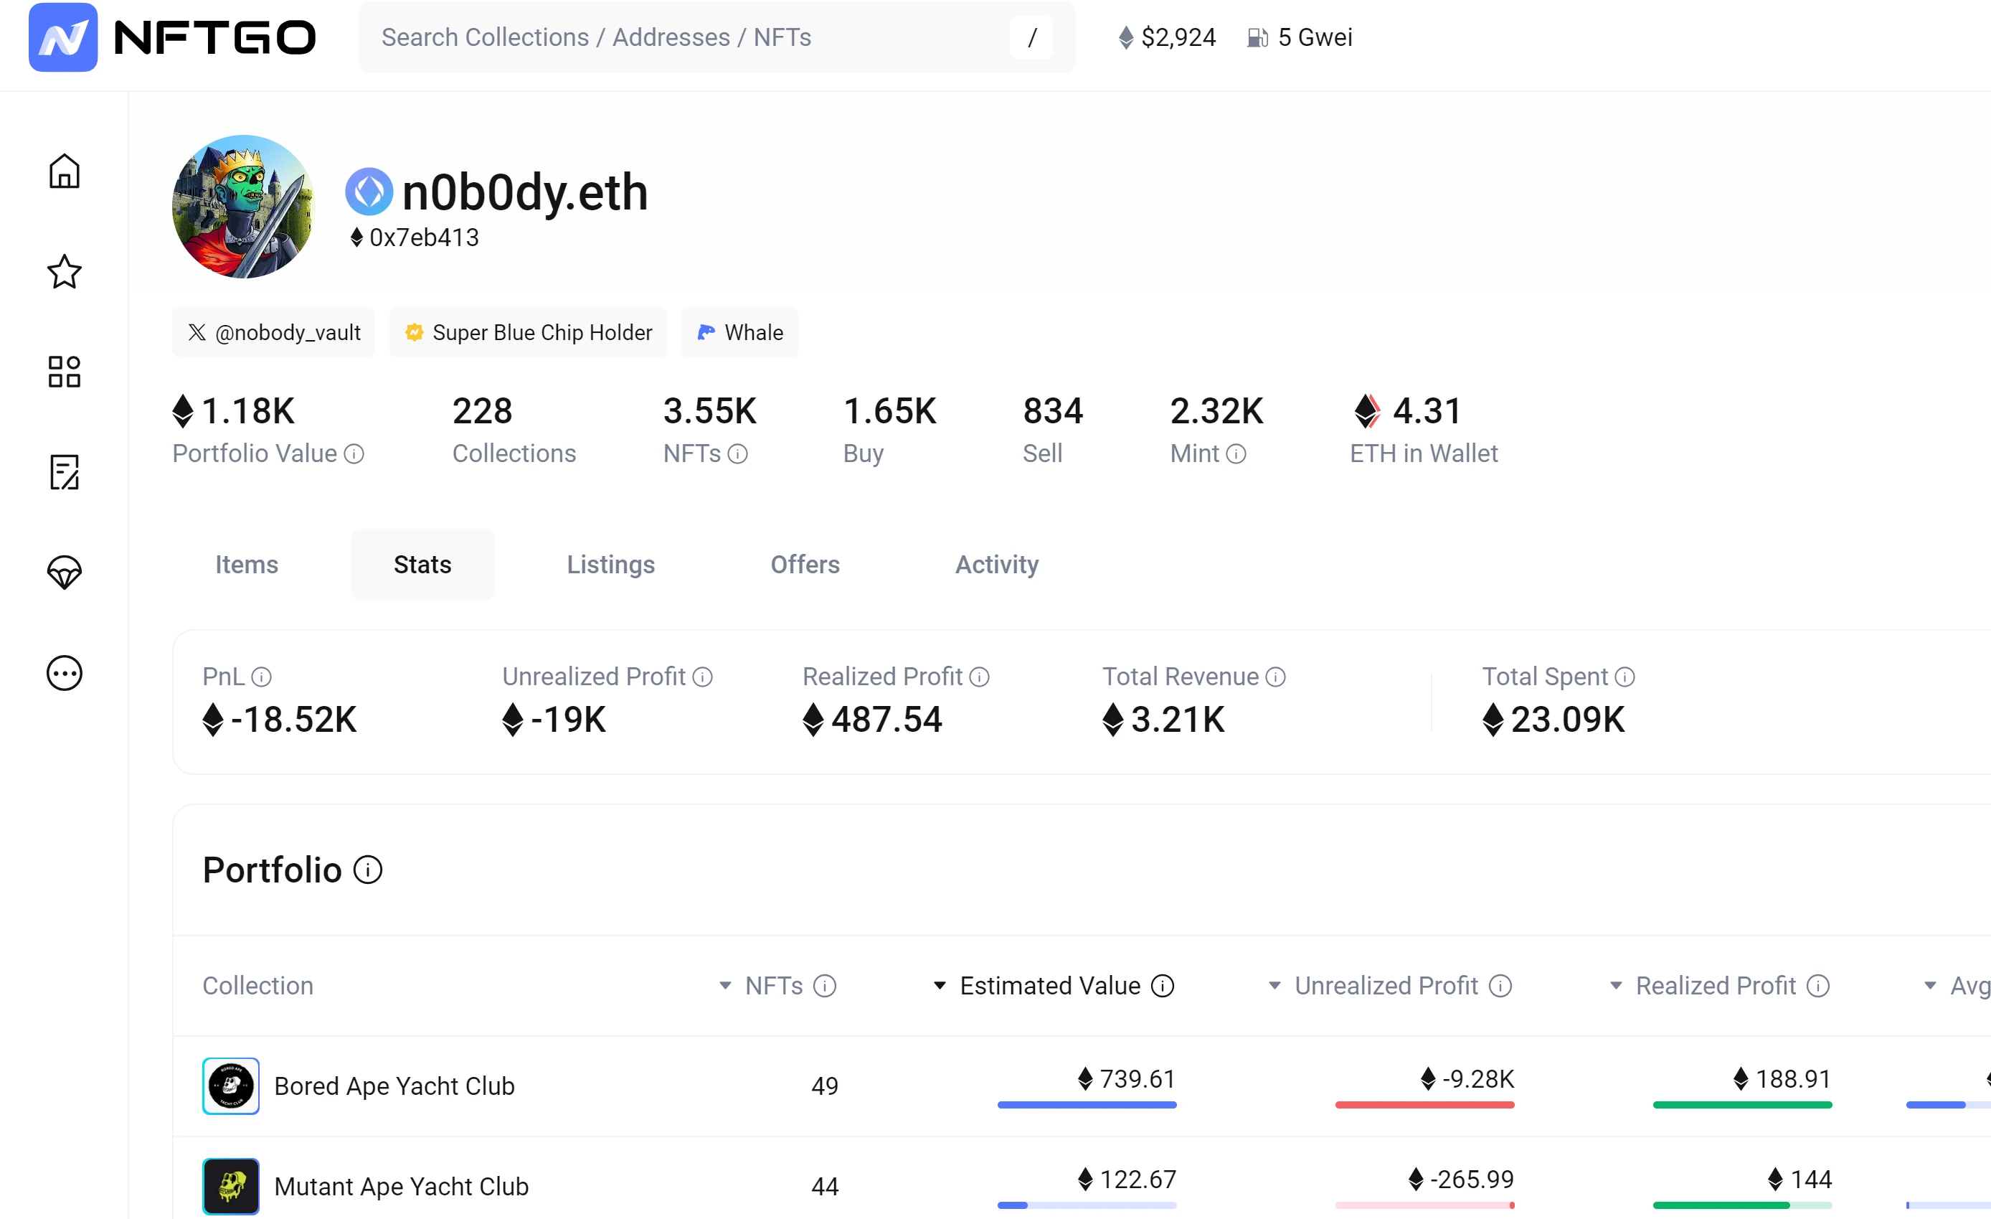The width and height of the screenshot is (1991, 1219).
Task: Click the note-edit sidebar icon
Action: point(64,472)
